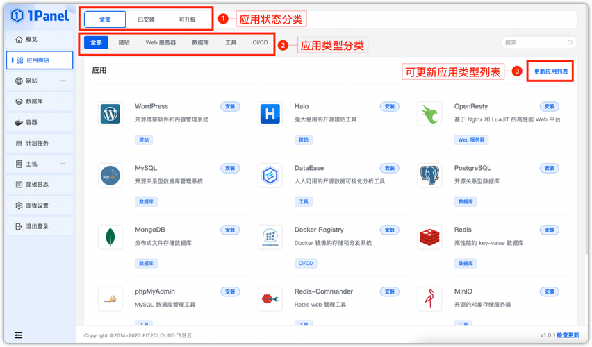
Task: Install the Docker Registry app
Action: (x=390, y=230)
